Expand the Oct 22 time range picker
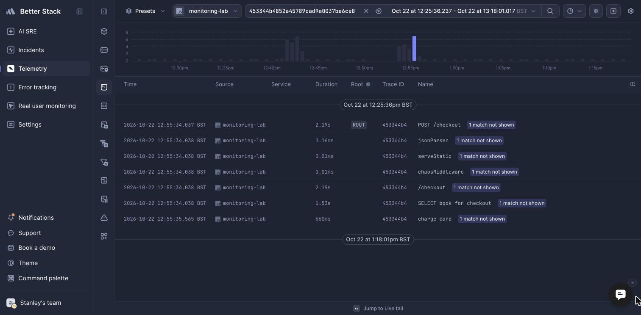This screenshot has height=315, width=641. 463,11
